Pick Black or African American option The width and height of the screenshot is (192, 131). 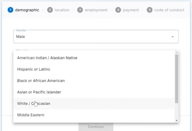tap(41, 81)
